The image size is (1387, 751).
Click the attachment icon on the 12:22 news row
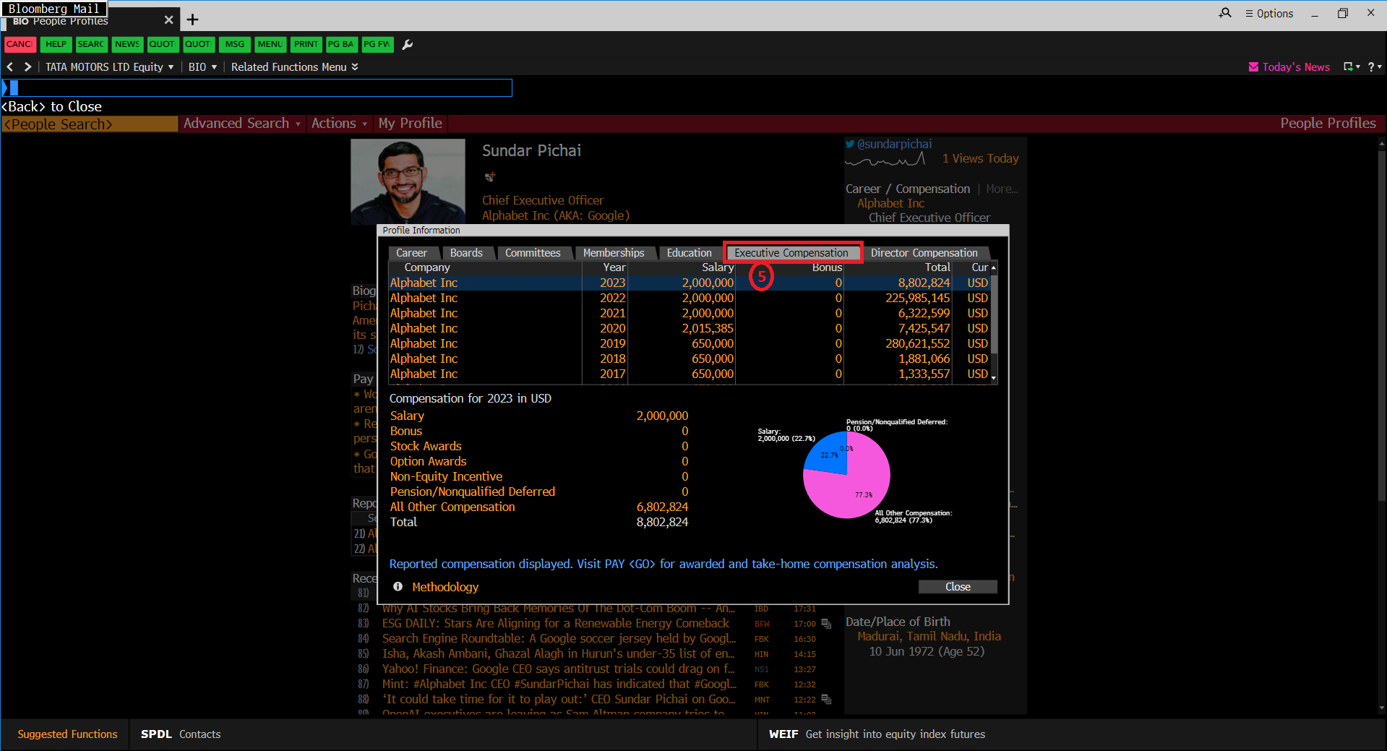tap(826, 700)
